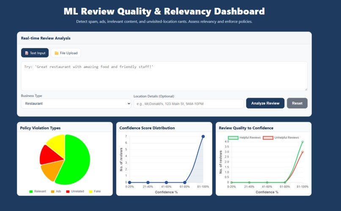Click the orange Ads pie slice

pyautogui.click(x=51, y=171)
